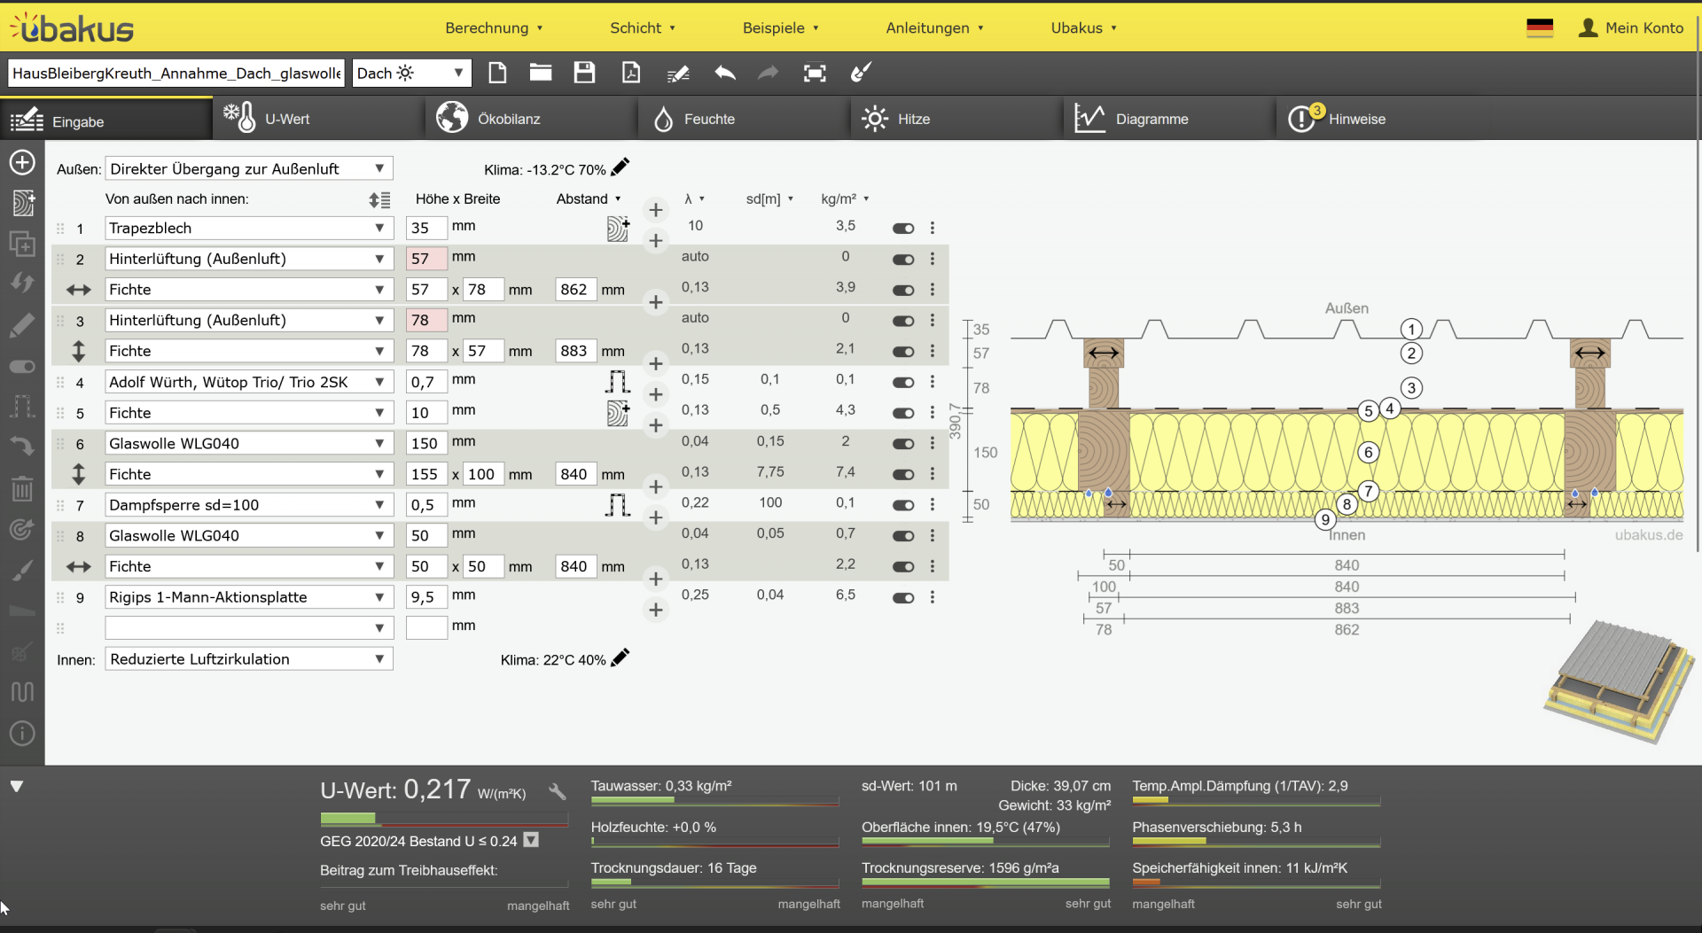The height and width of the screenshot is (933, 1702).
Task: Click the new document icon
Action: tap(497, 73)
